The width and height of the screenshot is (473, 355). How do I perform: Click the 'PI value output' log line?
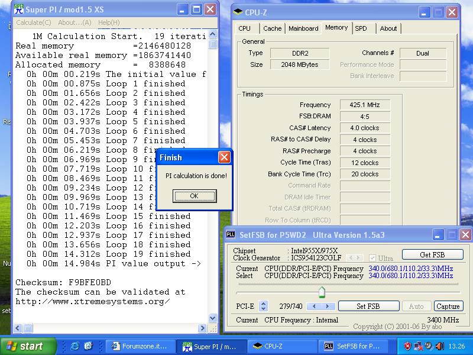[x=114, y=264]
